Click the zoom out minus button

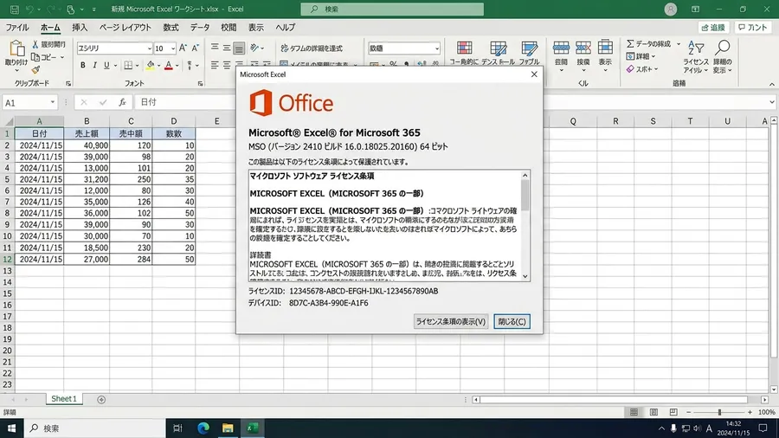(689, 412)
